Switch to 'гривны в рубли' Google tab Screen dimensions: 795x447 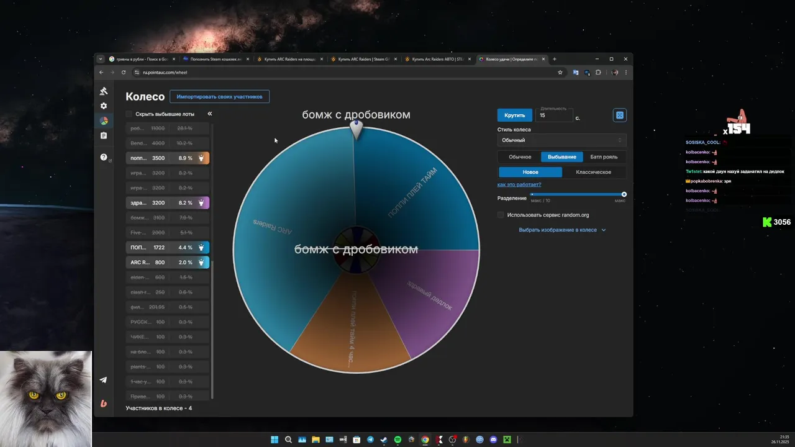(142, 59)
